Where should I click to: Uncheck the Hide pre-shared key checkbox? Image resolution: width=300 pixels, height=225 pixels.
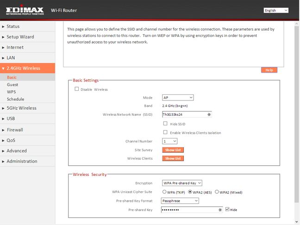pos(227,210)
